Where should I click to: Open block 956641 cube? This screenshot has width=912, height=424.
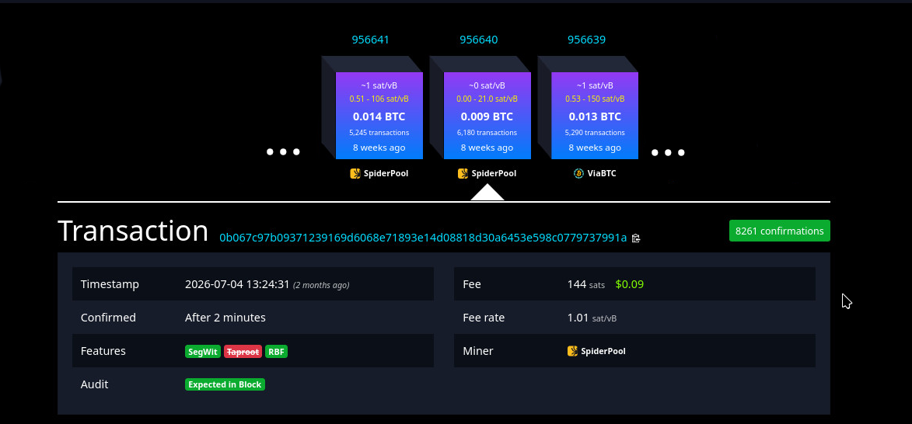point(379,116)
